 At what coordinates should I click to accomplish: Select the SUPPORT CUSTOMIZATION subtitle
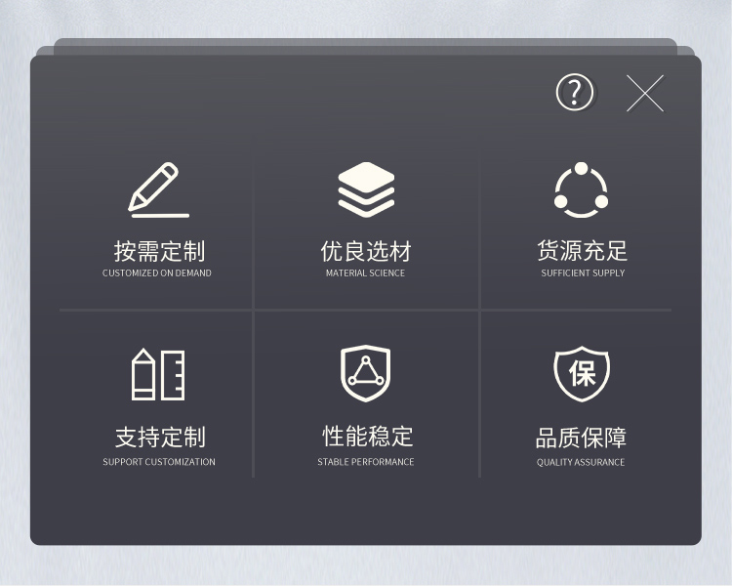click(x=159, y=462)
